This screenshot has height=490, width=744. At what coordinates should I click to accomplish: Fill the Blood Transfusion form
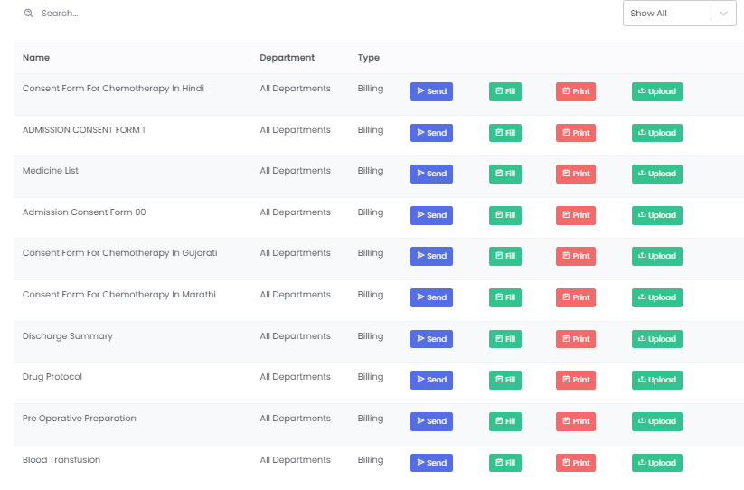pos(504,463)
